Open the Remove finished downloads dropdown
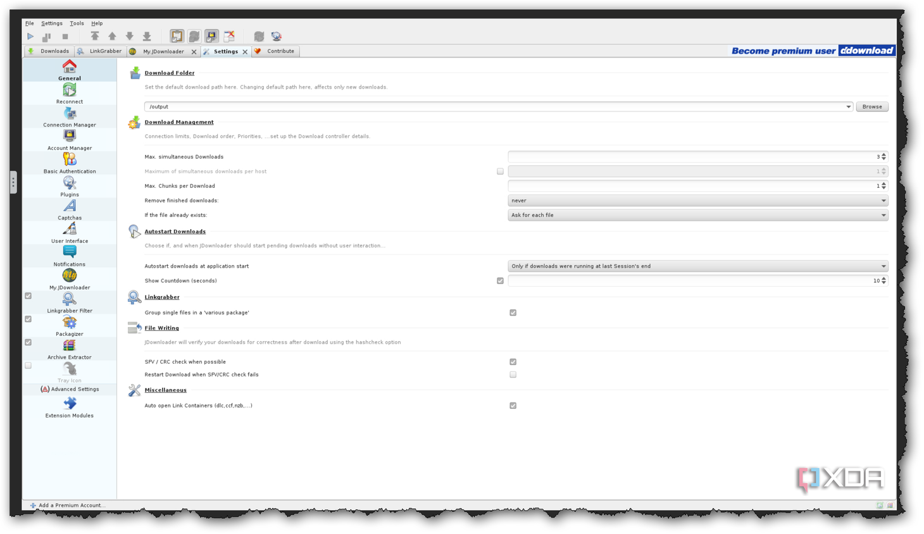924x534 pixels. tap(697, 201)
